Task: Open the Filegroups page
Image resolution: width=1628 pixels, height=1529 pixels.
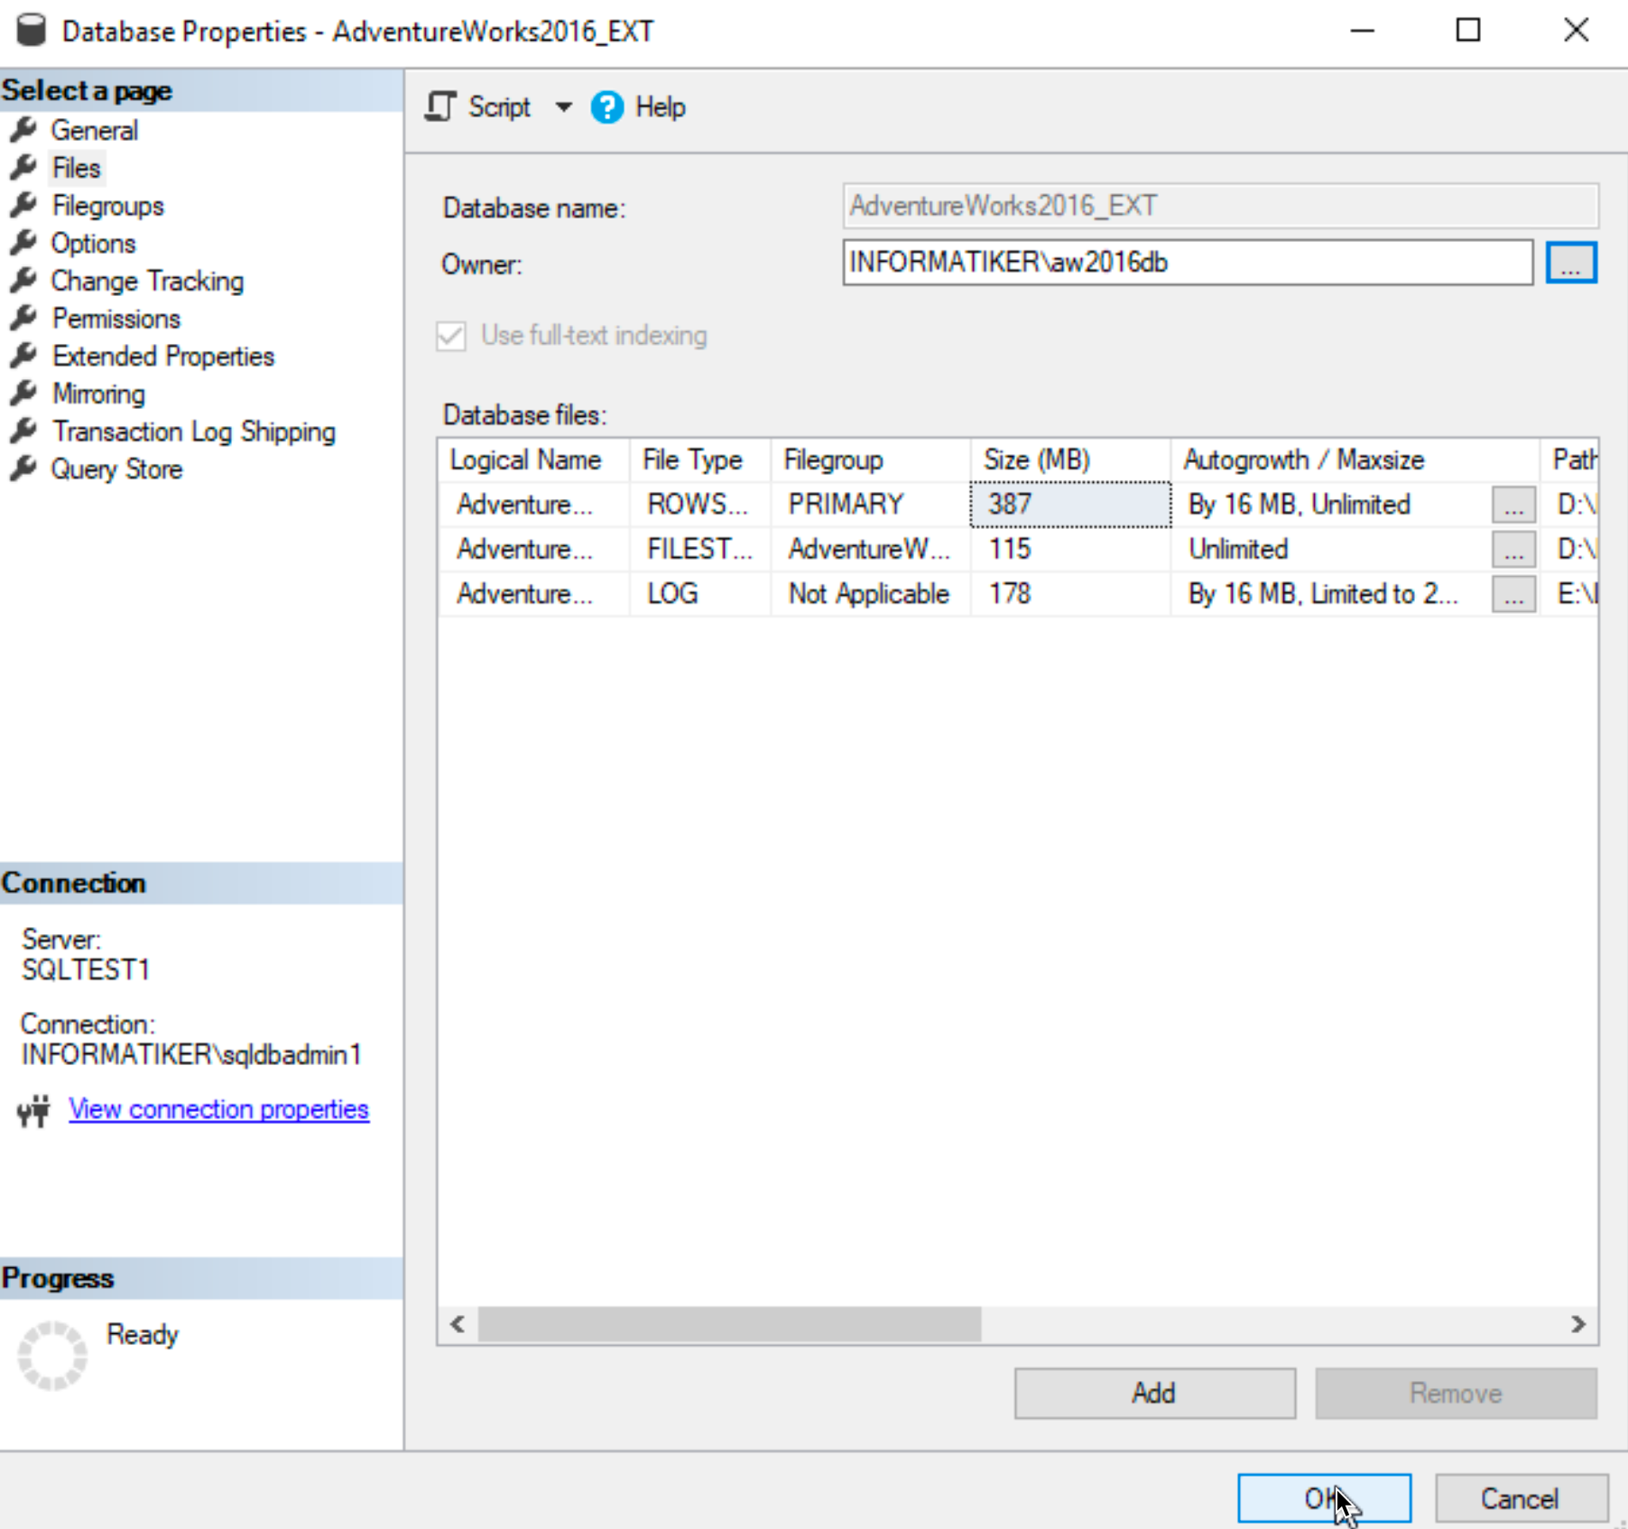Action: 108,206
